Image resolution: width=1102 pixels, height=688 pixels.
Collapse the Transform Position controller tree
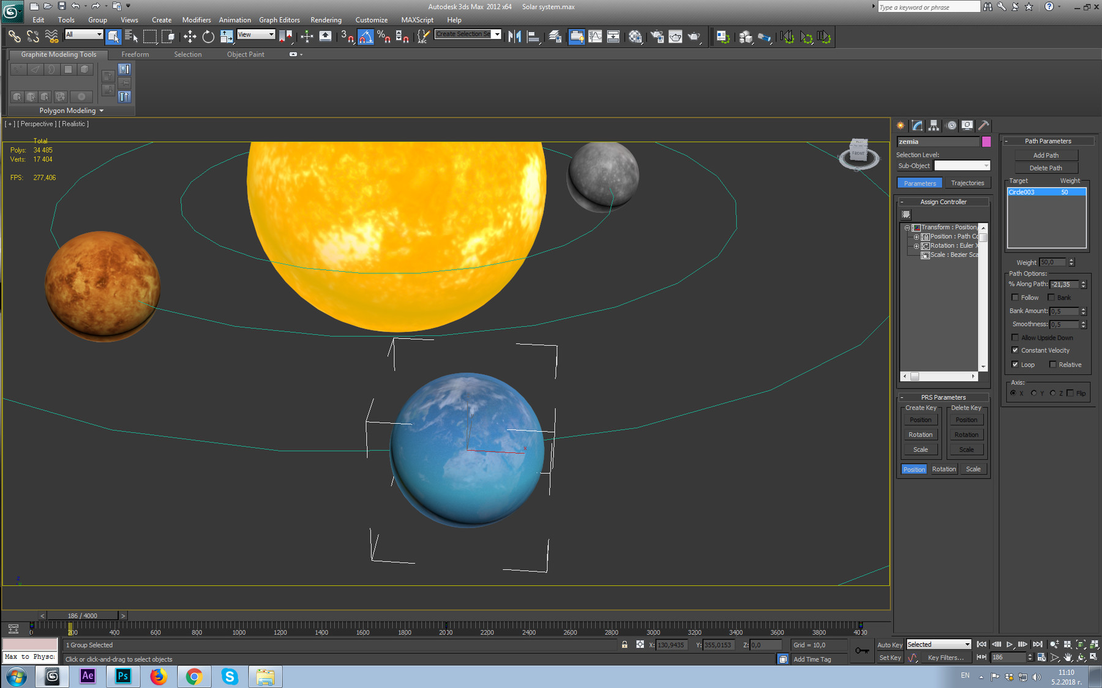(909, 226)
